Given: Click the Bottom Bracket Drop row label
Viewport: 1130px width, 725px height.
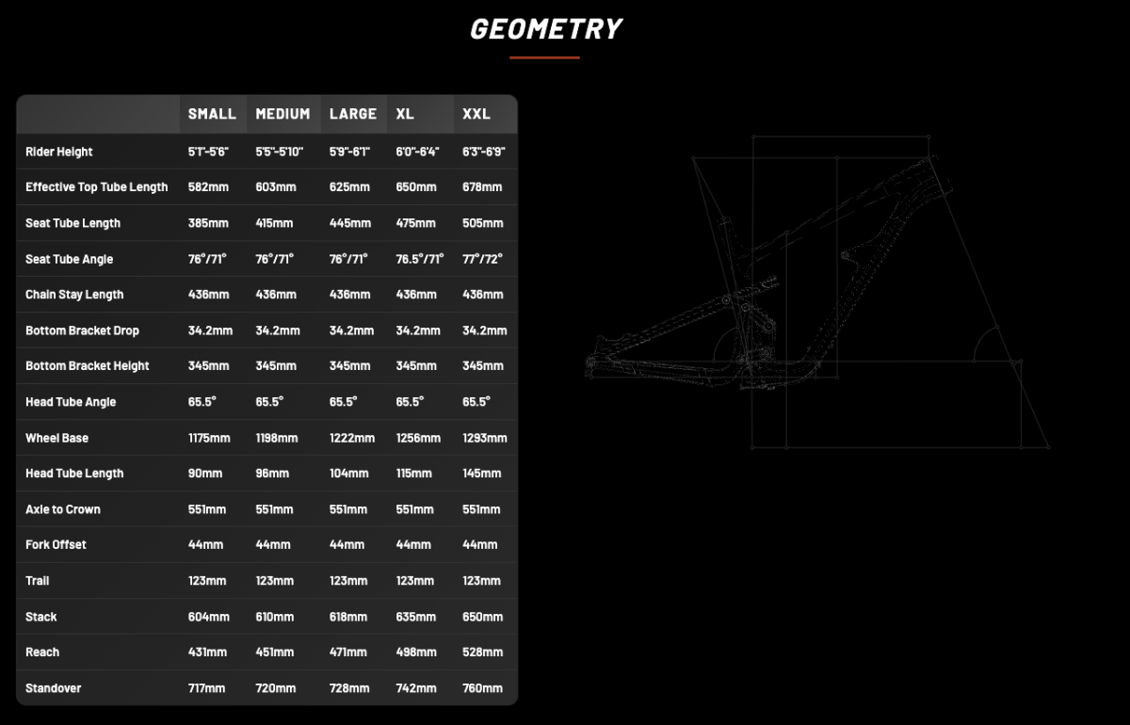Looking at the screenshot, I should pos(82,330).
